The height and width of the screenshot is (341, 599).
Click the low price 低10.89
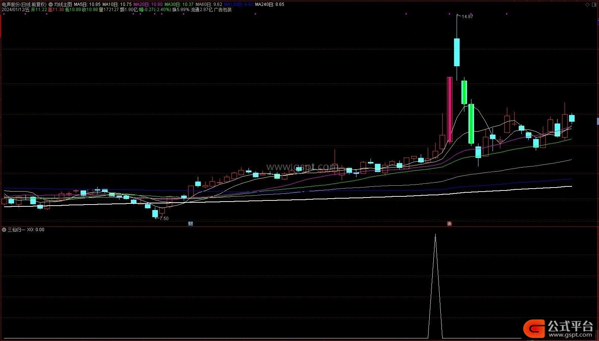73,10
